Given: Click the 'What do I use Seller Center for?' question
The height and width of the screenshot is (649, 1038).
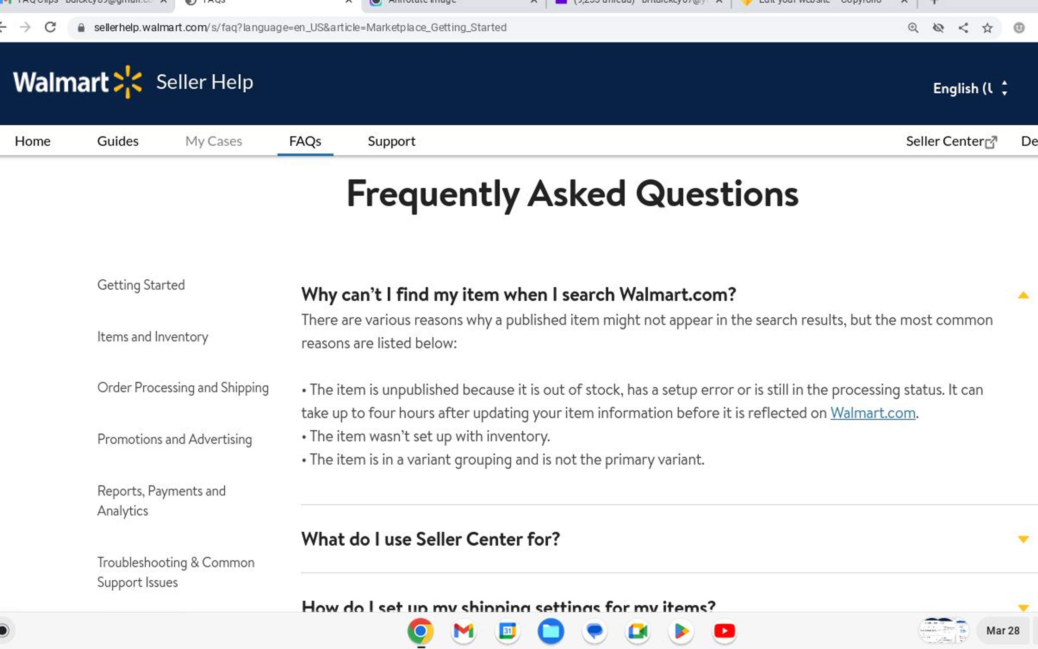Looking at the screenshot, I should [x=431, y=539].
